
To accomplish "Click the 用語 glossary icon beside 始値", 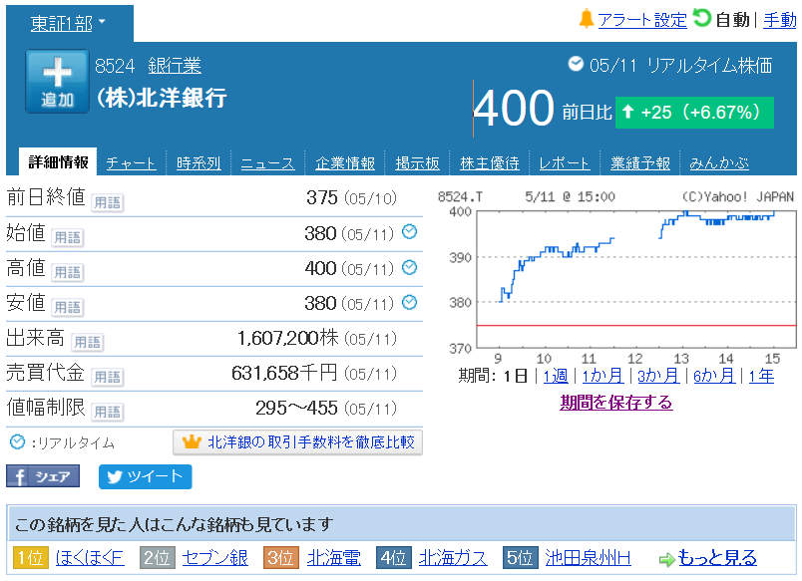I will [x=68, y=237].
